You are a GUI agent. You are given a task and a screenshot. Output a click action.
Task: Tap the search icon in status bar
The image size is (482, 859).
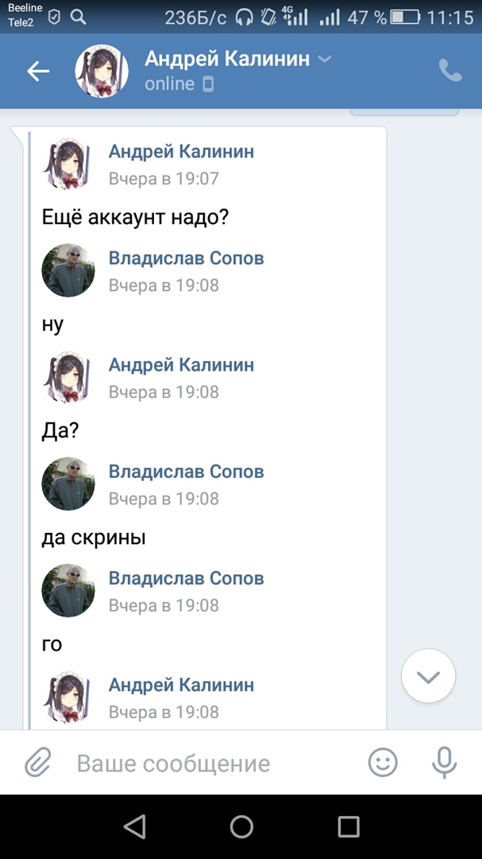coord(78,17)
